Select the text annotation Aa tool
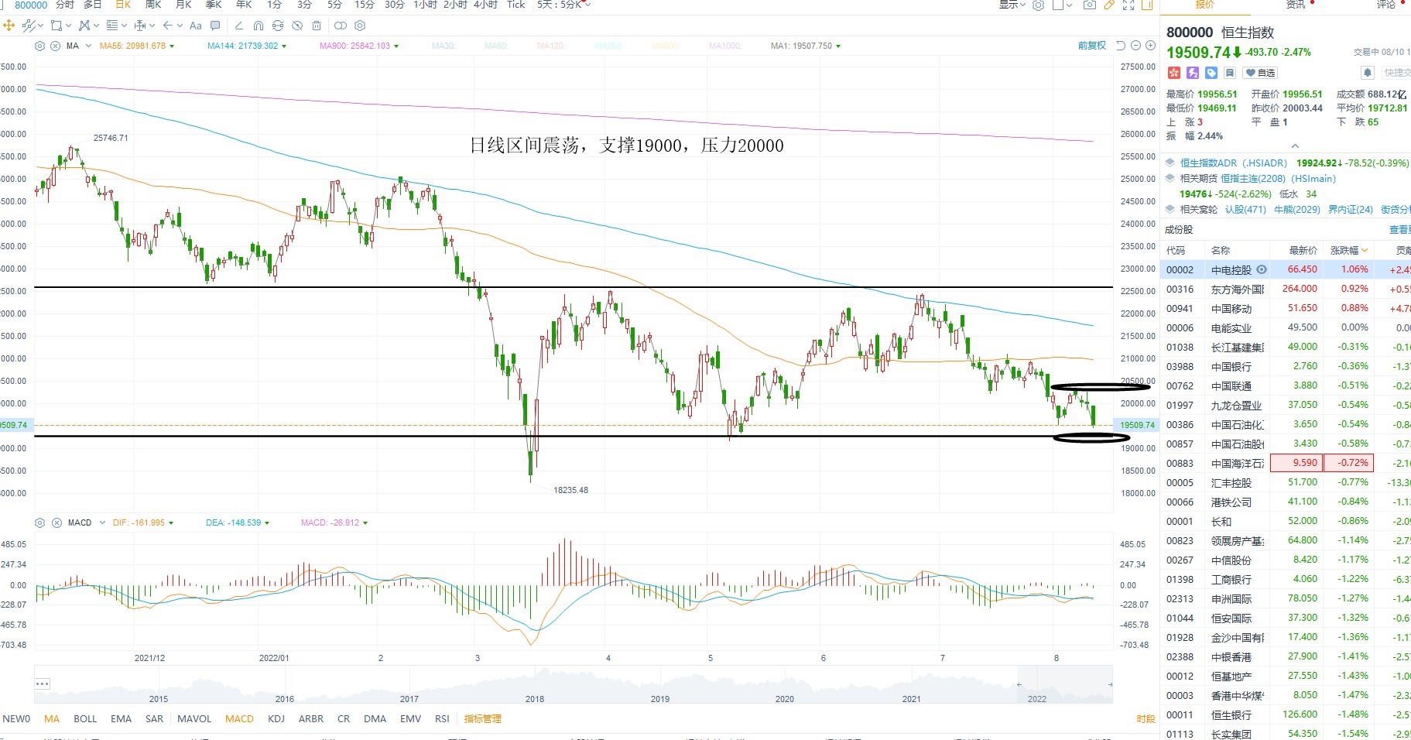 [196, 26]
